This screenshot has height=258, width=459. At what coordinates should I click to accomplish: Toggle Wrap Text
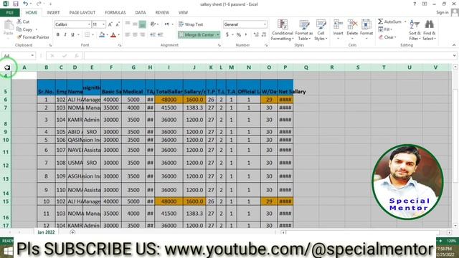[x=191, y=24]
